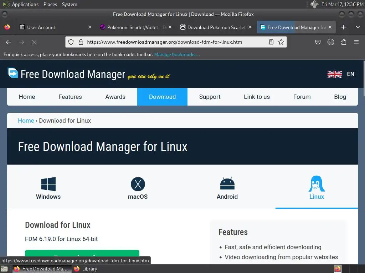This screenshot has width=365, height=273.
Task: Open the Applications menu
Action: [25, 4]
